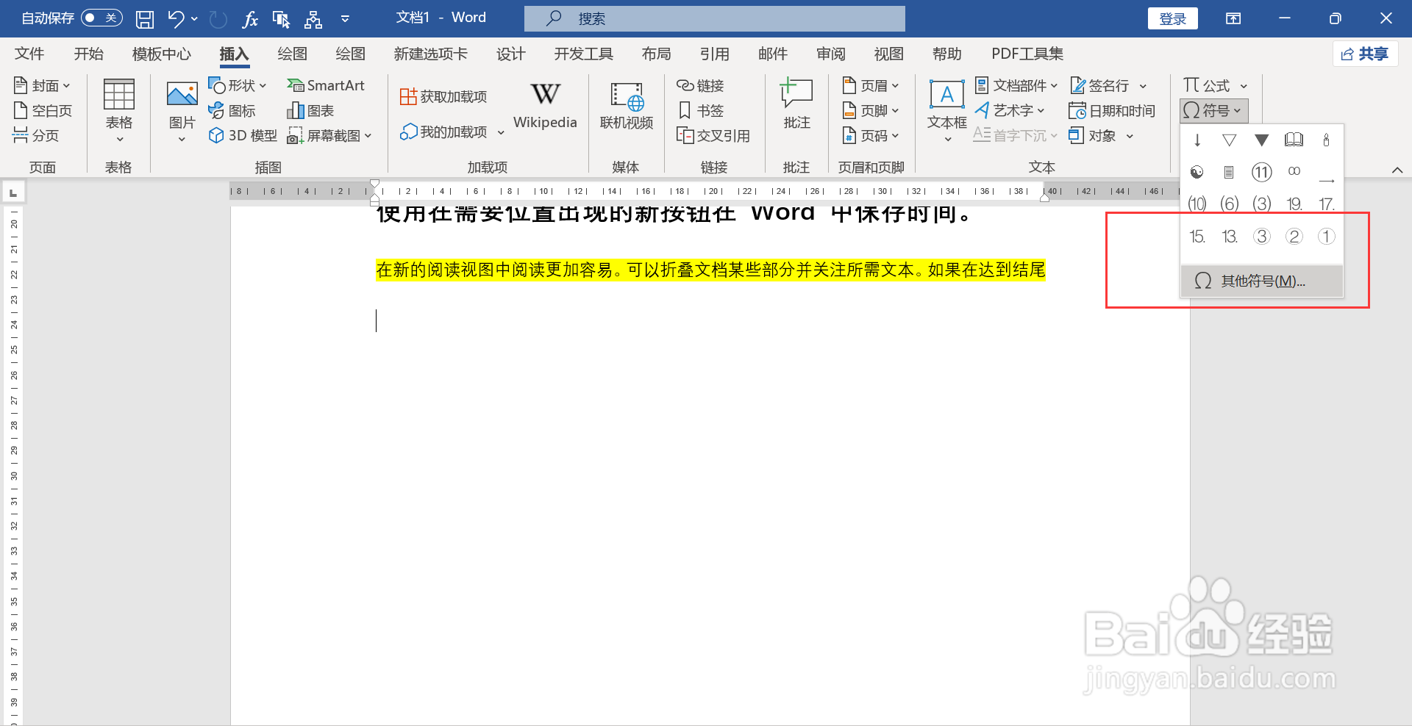Click the 图片 picture icon

click(x=182, y=94)
